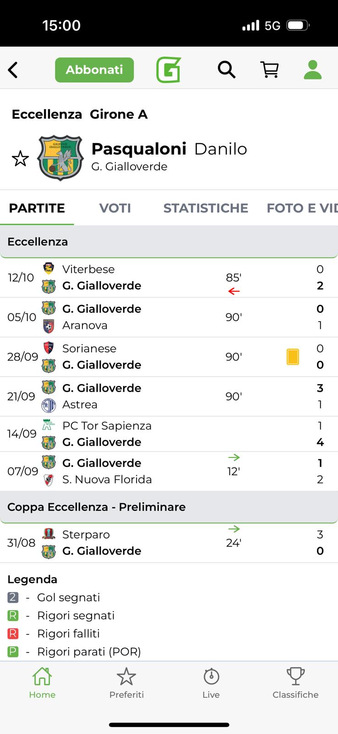Tap the Astrea team name

pyautogui.click(x=80, y=405)
